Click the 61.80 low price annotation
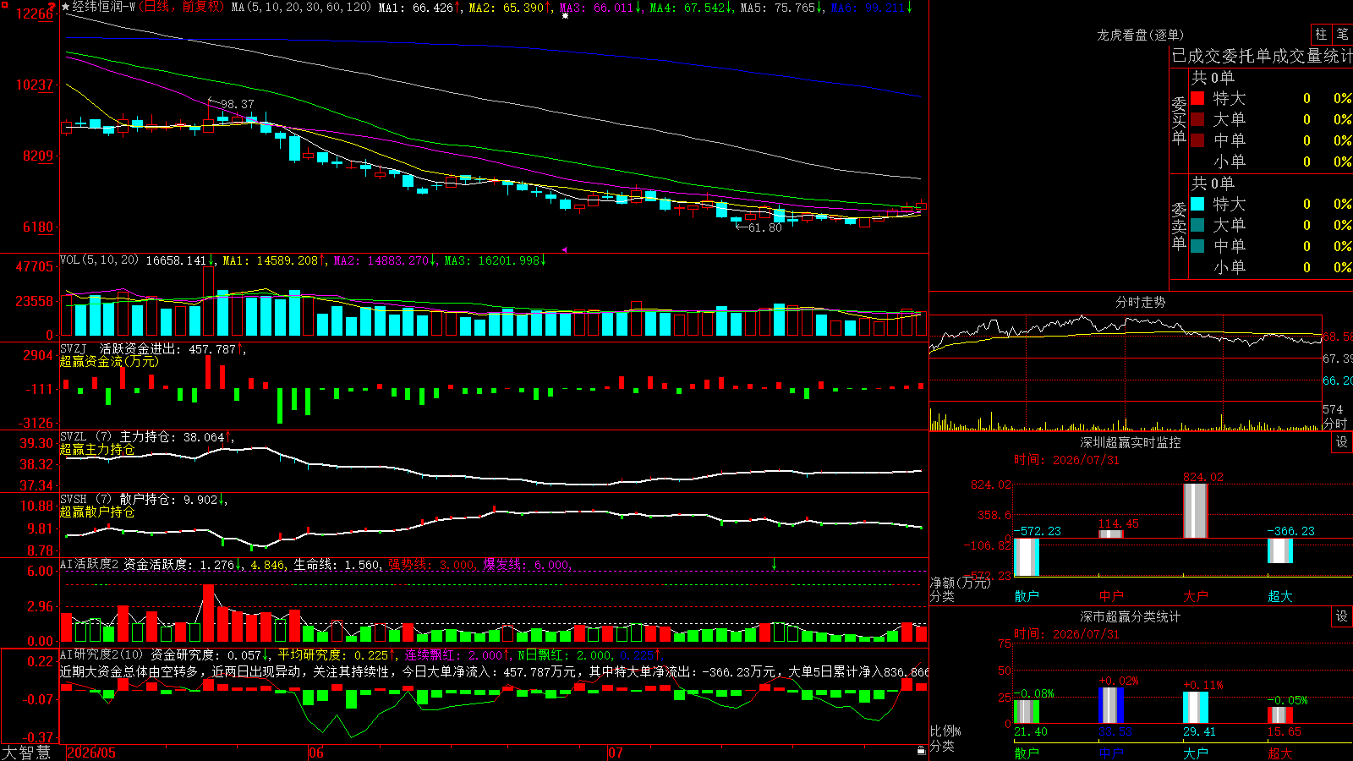Screen dimensions: 1353x761 [765, 227]
